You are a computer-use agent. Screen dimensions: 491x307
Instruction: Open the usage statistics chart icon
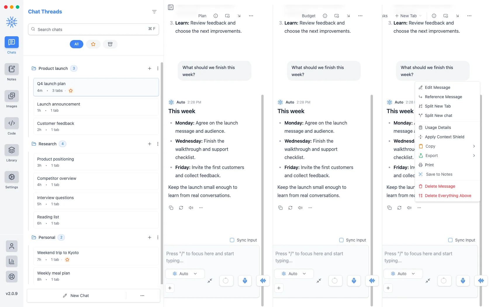[12, 261]
